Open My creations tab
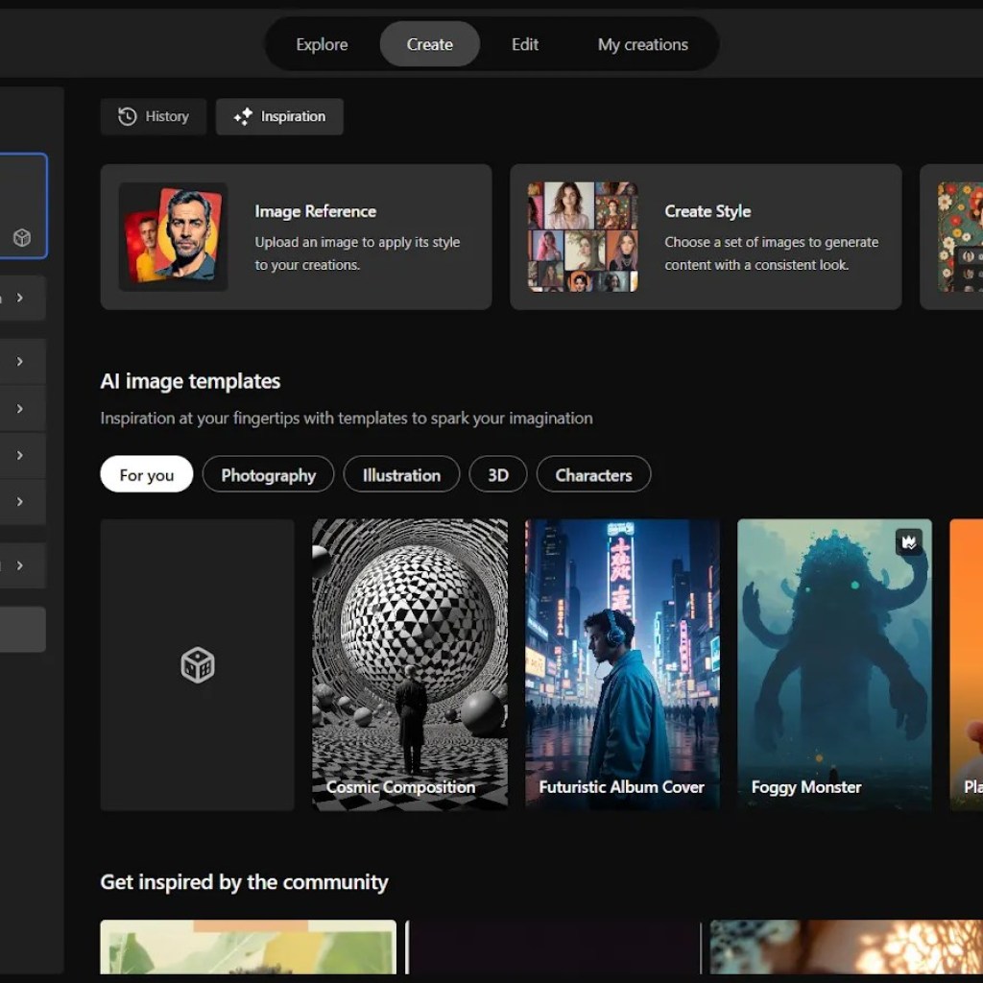Screen dimensions: 983x983 642,44
